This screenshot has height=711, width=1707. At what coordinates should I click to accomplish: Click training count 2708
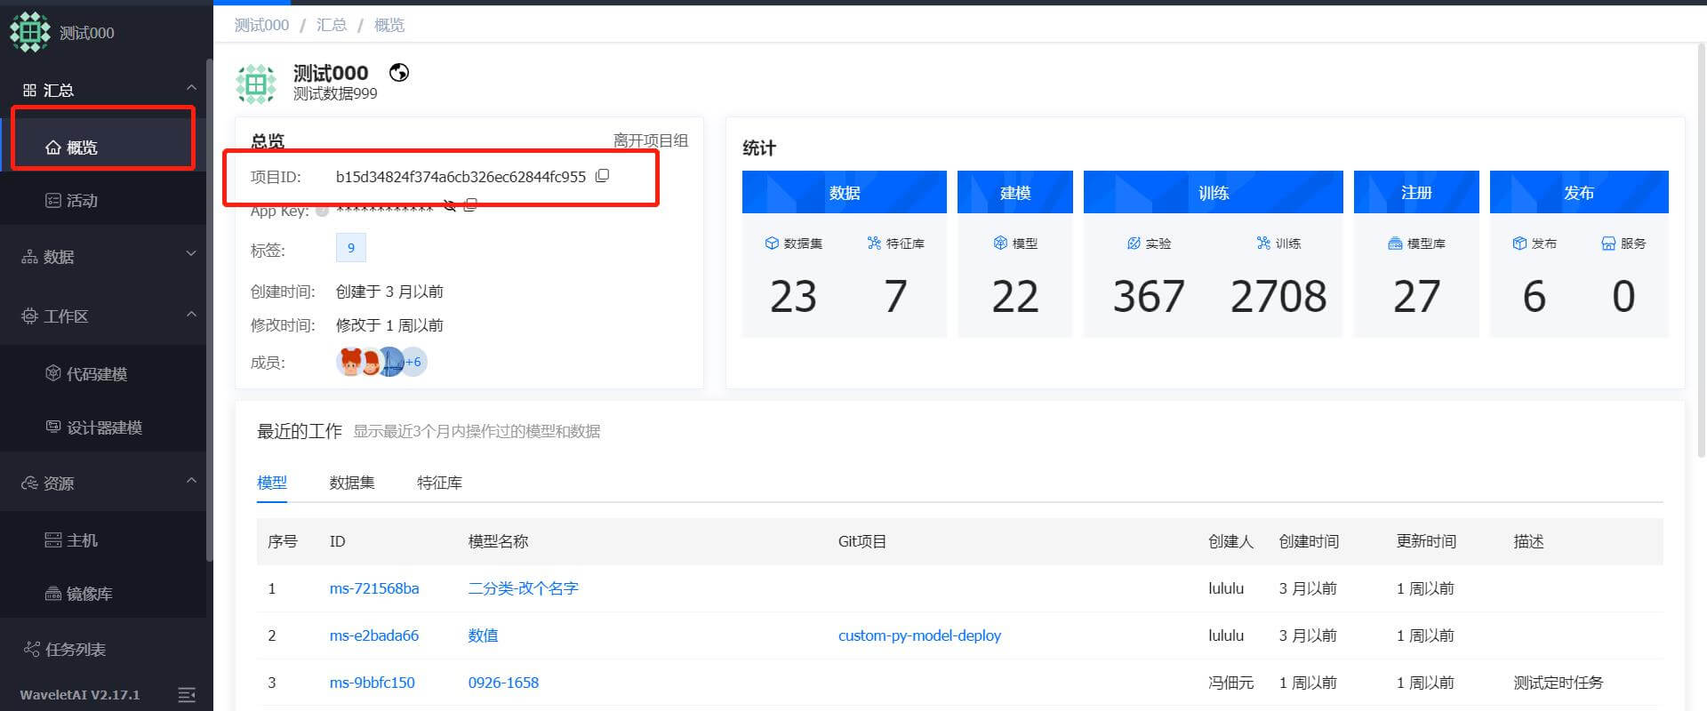[x=1278, y=296]
